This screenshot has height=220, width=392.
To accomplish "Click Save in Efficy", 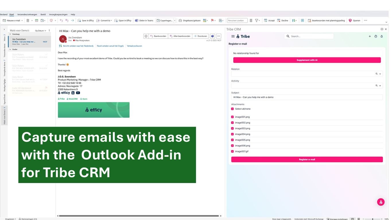I will pyautogui.click(x=86, y=21).
